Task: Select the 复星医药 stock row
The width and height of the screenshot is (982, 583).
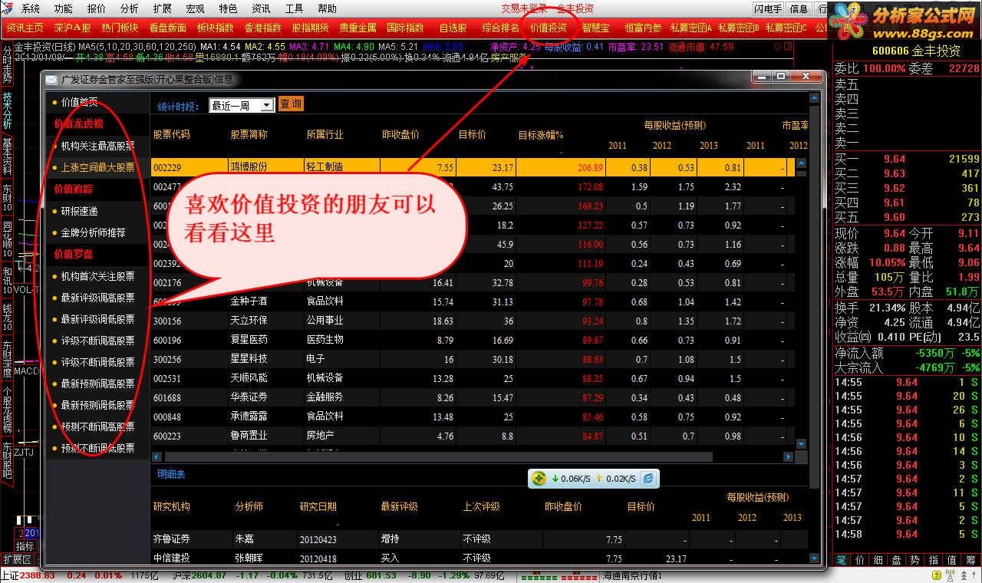Action: (473, 340)
